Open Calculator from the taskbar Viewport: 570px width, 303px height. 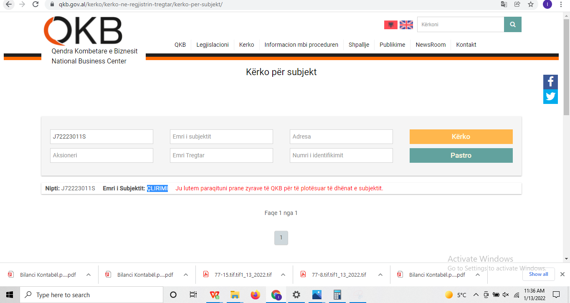(337, 295)
